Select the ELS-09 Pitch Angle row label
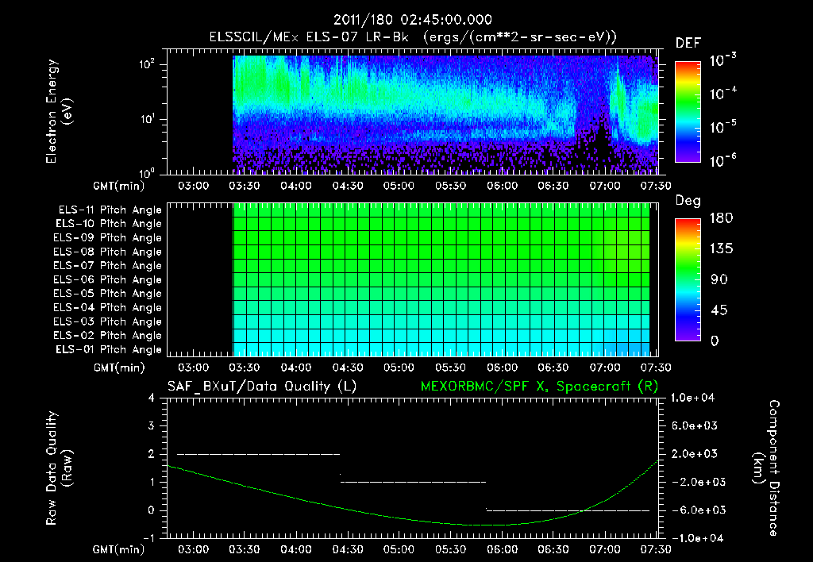This screenshot has height=562, width=813. pos(107,238)
